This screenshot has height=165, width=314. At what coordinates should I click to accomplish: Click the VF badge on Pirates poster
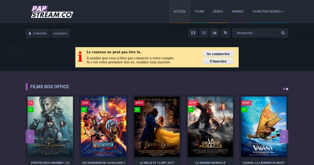pos(31,109)
